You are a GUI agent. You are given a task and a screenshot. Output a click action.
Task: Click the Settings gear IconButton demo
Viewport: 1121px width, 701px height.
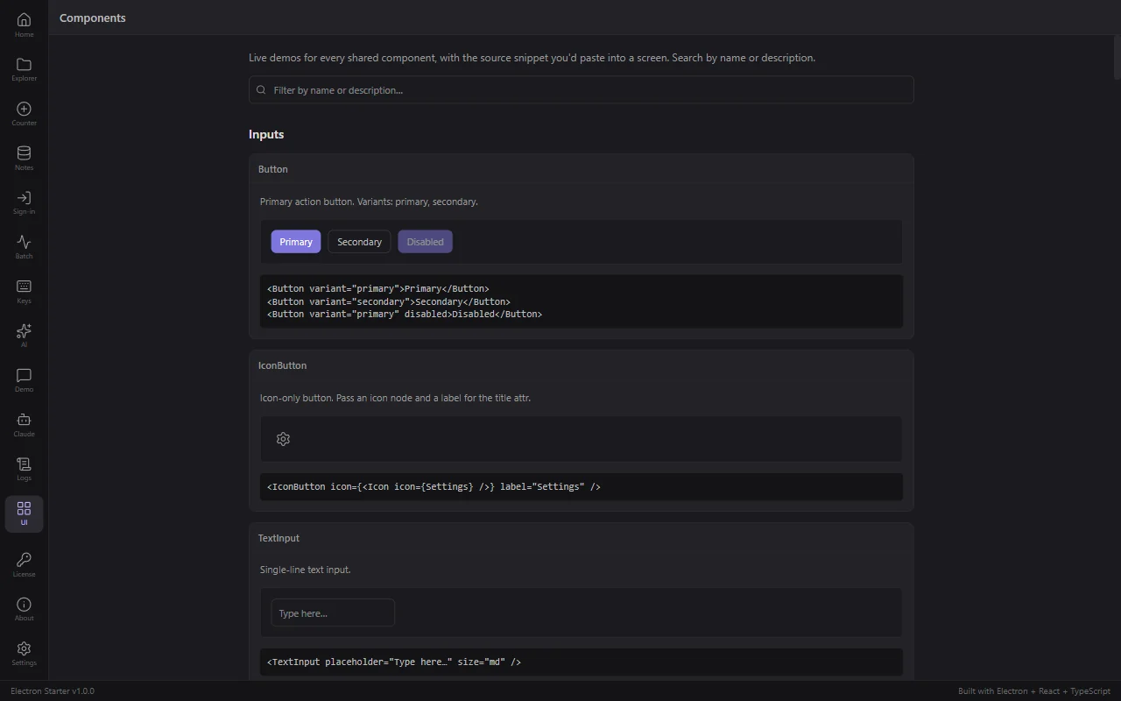click(x=283, y=439)
